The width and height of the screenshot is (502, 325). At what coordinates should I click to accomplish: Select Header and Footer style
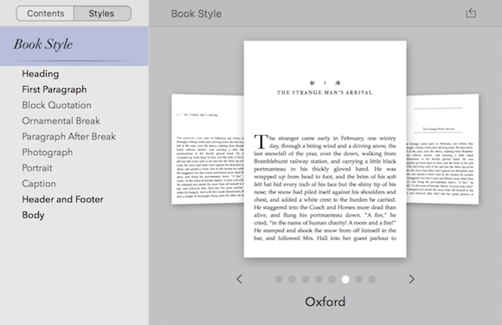click(62, 199)
